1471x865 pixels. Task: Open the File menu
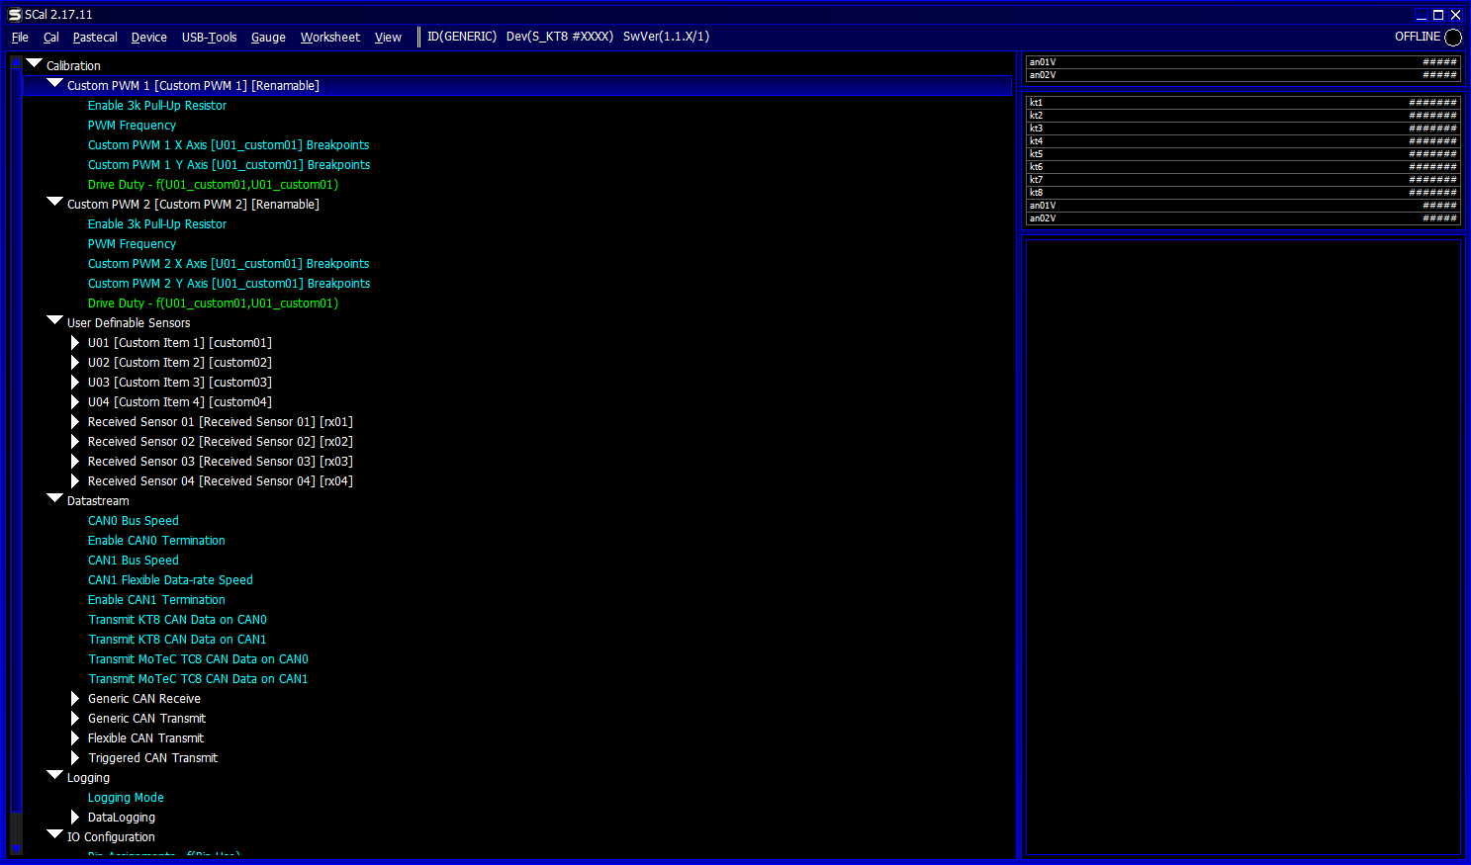tap(20, 38)
